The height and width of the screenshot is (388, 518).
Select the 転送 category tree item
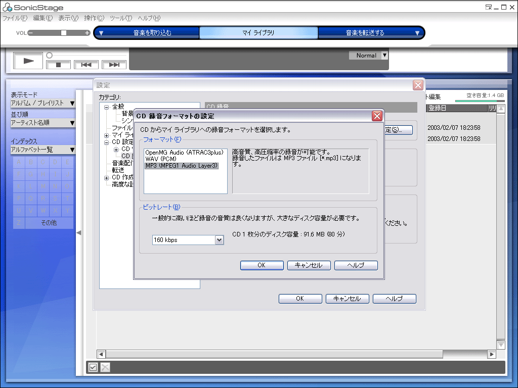tap(118, 170)
